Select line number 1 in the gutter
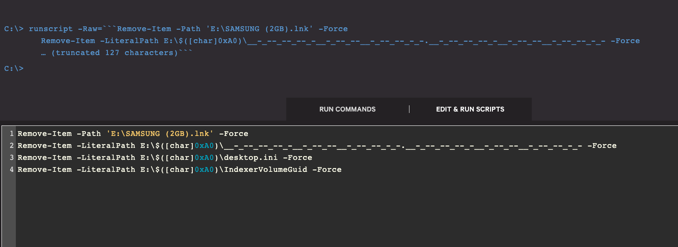This screenshot has height=247, width=678. (11, 134)
